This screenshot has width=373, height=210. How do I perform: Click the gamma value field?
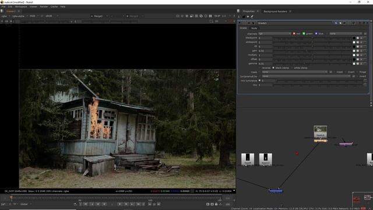pos(265,64)
